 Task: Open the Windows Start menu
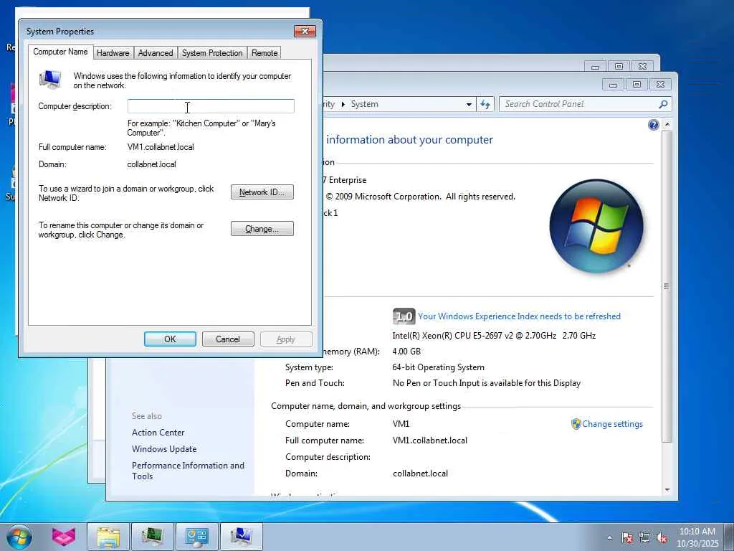[x=19, y=537]
